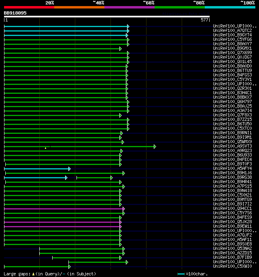This screenshot has width=259, height=277.
Task: Select the label UniRef100_A7PS15
Action: [232, 186]
